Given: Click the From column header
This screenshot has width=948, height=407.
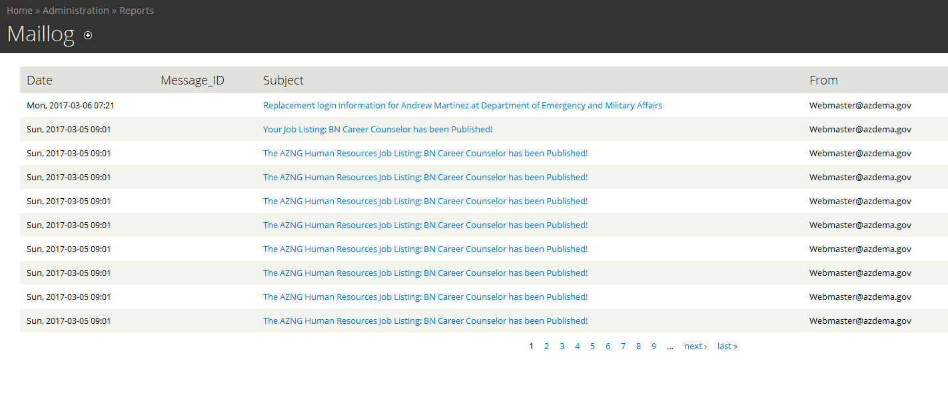Looking at the screenshot, I should point(823,80).
